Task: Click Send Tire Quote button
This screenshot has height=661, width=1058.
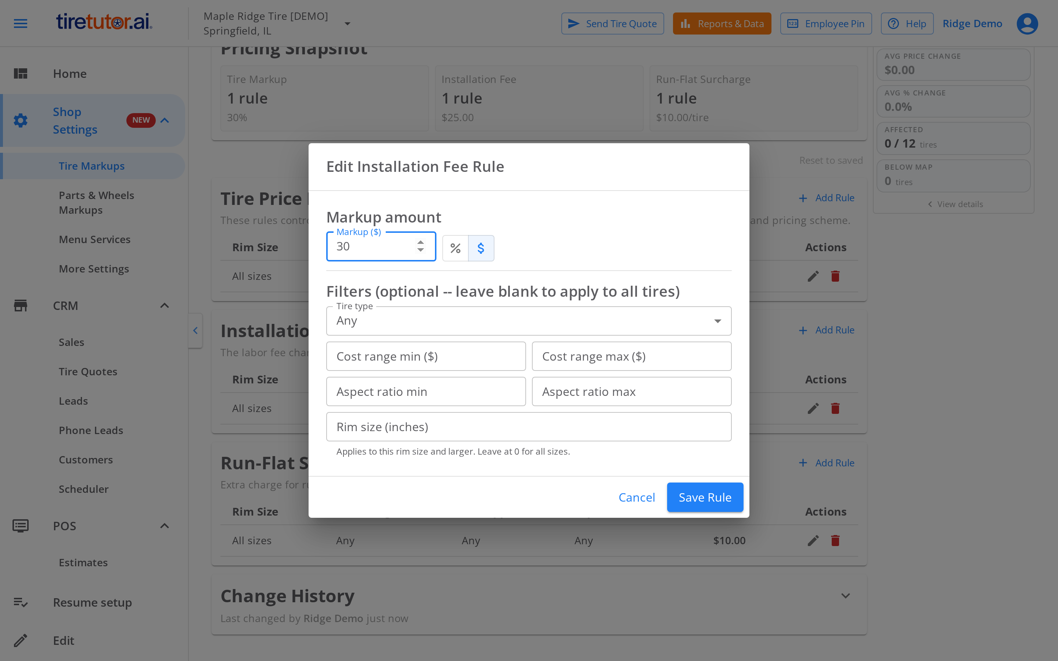Action: coord(612,24)
